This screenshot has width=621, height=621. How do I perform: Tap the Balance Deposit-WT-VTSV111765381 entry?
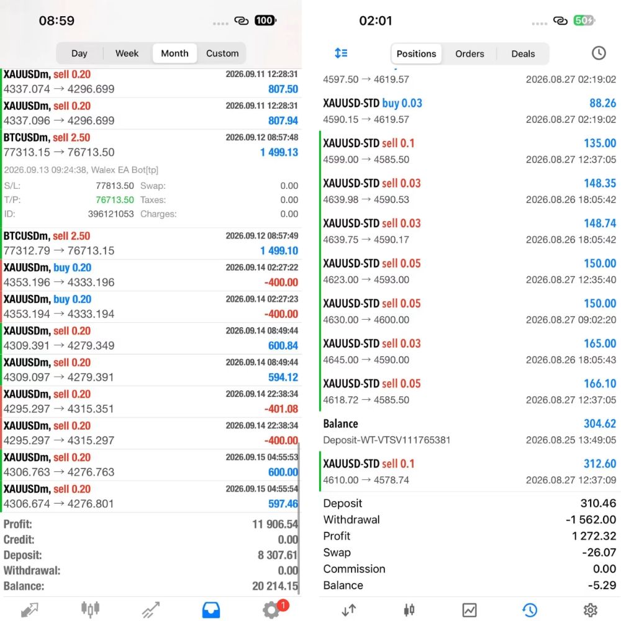click(469, 432)
